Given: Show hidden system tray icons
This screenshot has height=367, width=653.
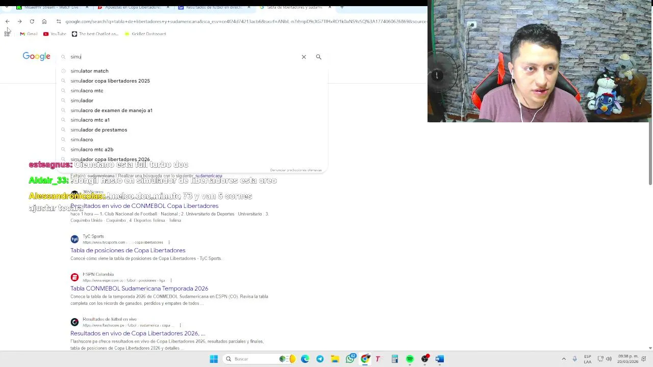Looking at the screenshot, I should [564, 359].
